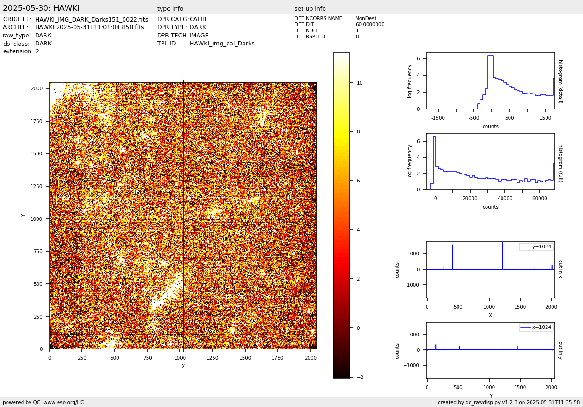The width and height of the screenshot is (583, 407).
Task: Click the 'cut in x' line plot
Action: tap(490, 269)
